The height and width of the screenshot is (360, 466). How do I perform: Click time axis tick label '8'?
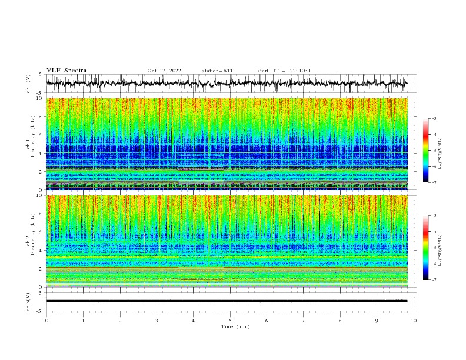(x=340, y=321)
